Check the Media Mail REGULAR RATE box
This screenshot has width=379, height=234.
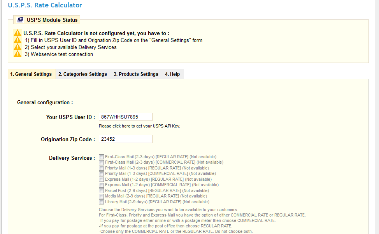[102, 196]
